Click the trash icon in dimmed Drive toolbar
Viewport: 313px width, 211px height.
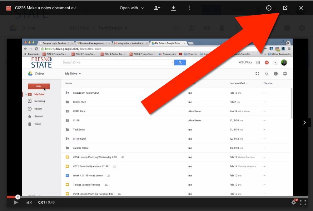(x=221, y=28)
